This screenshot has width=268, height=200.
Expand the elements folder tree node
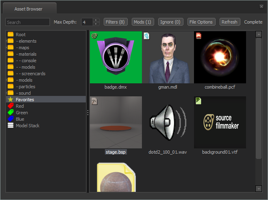coord(7,41)
